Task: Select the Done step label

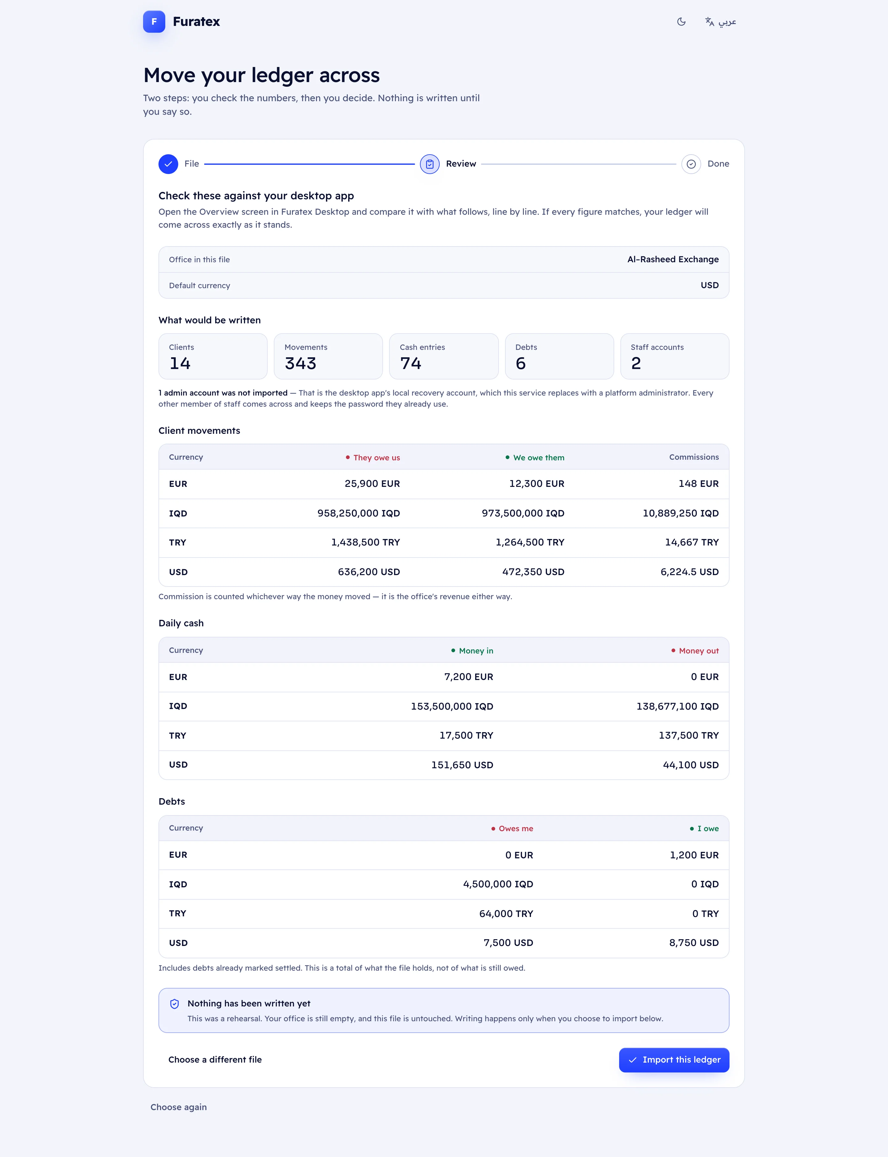Action: tap(718, 164)
